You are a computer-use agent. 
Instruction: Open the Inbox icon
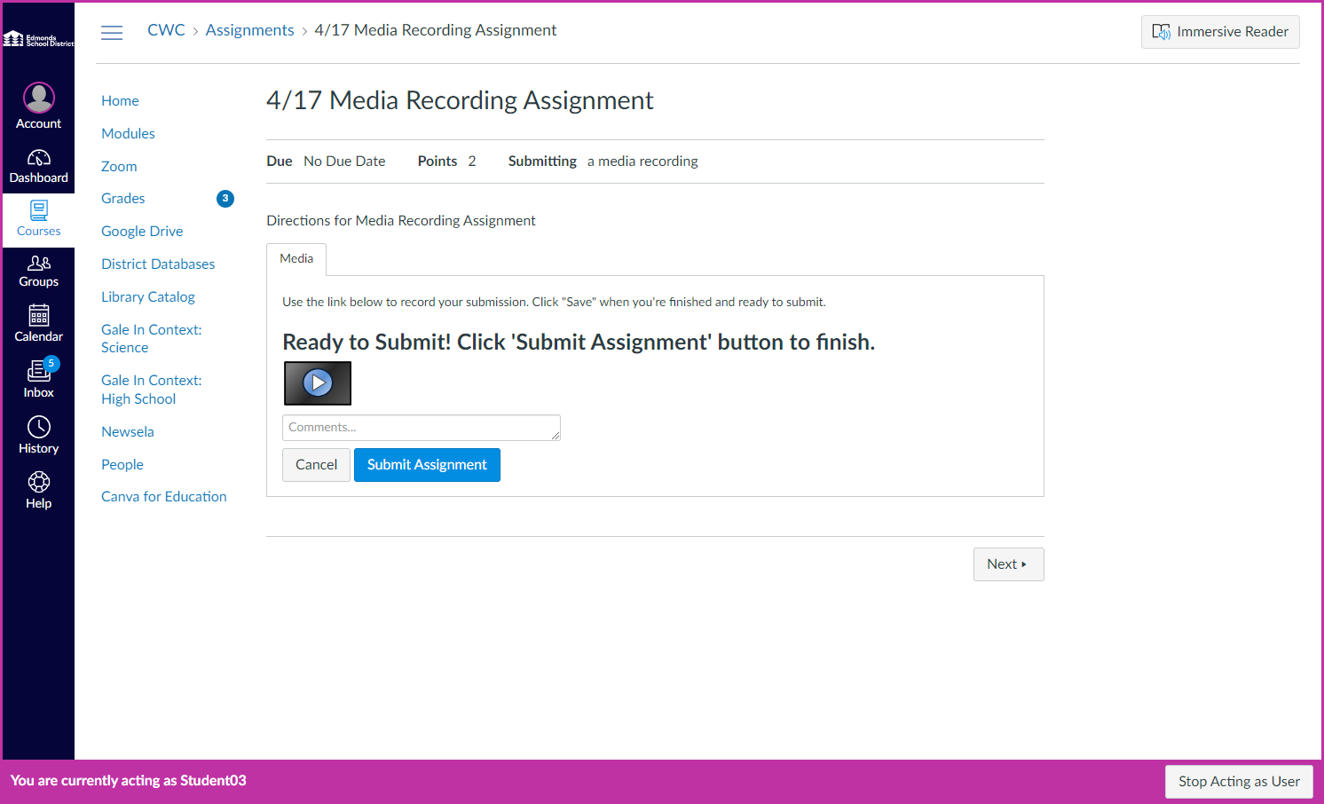click(39, 371)
